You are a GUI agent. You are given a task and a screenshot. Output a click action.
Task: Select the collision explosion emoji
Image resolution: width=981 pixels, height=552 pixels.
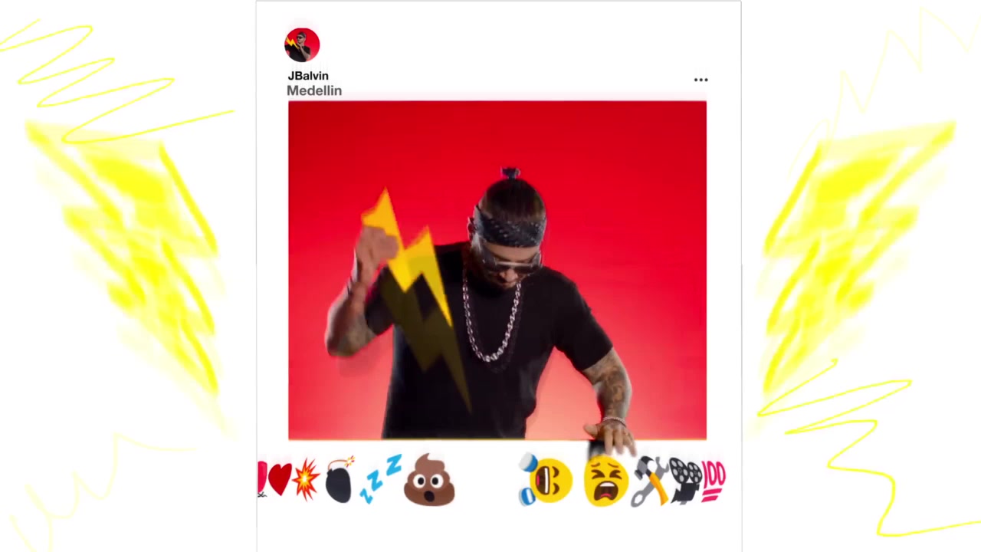pos(306,480)
